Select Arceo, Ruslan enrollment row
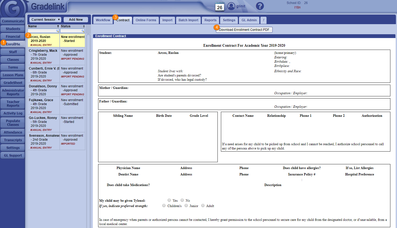 pyautogui.click(x=56, y=41)
